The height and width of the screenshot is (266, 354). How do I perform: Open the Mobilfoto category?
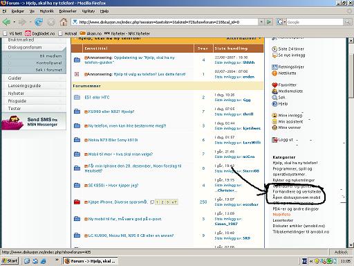281,215
